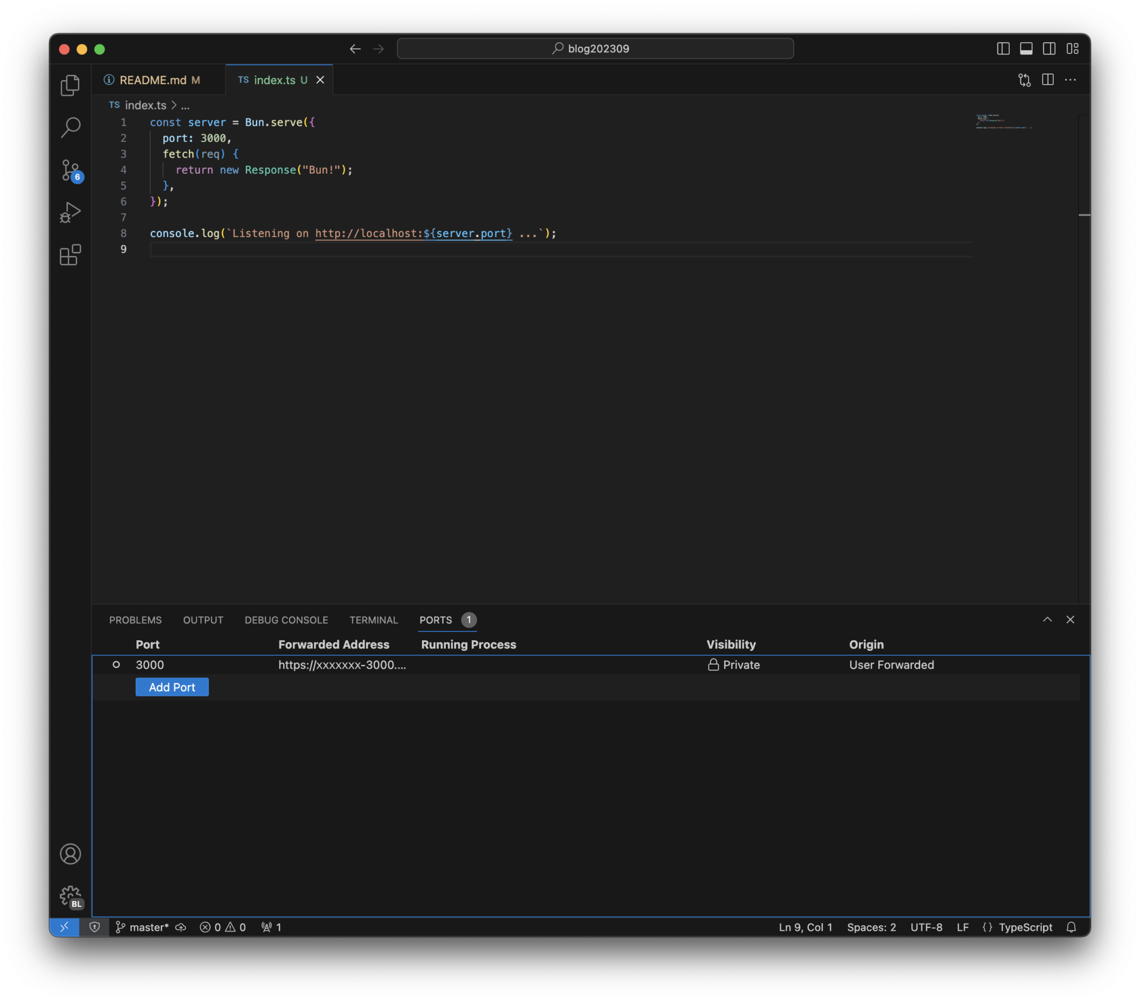Expand breadcrumb ellipsis after index.ts

(x=185, y=105)
